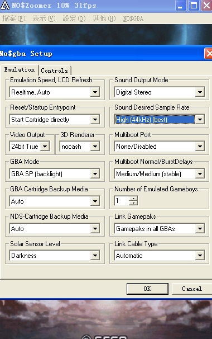Expand the Sound Output Mode dropdown
The image size is (212, 339).
click(200, 92)
